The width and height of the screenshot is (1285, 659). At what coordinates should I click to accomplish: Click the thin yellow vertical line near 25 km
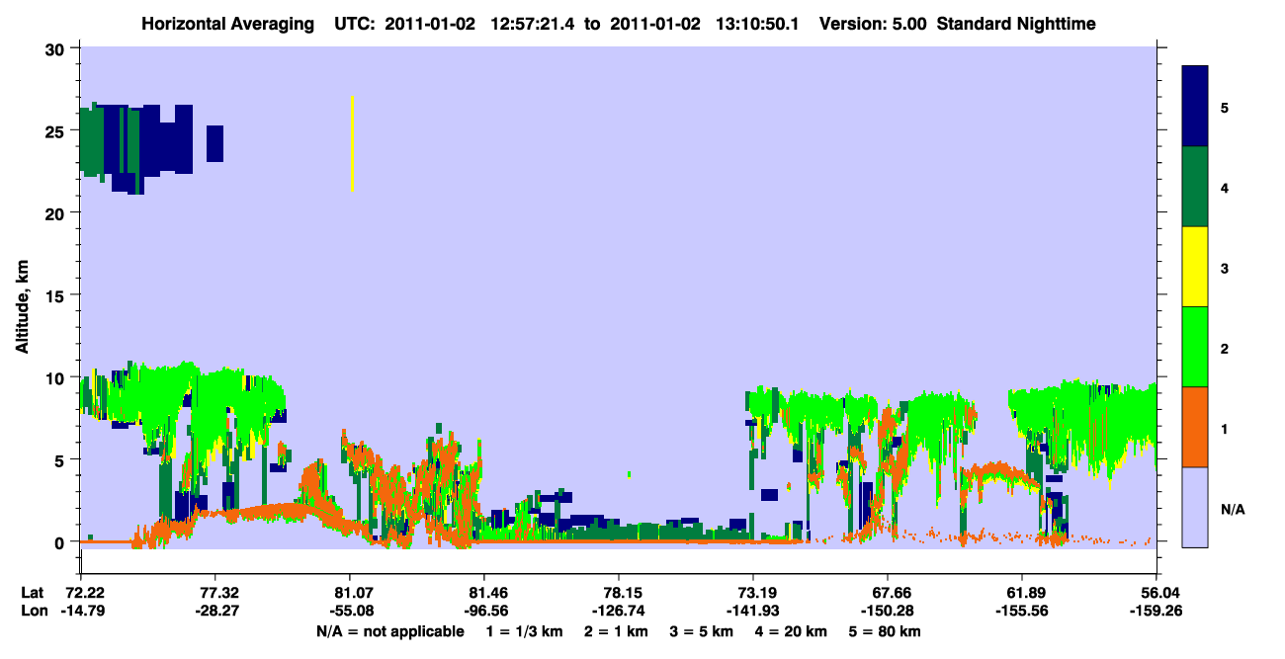(x=352, y=143)
